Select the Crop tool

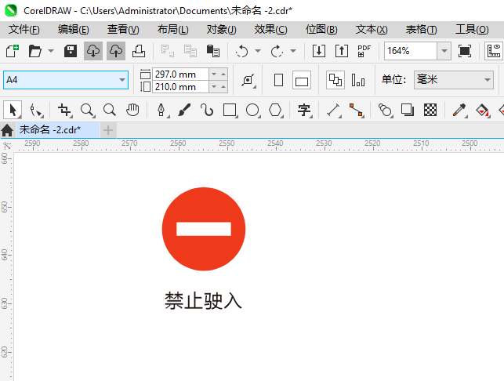(x=64, y=110)
